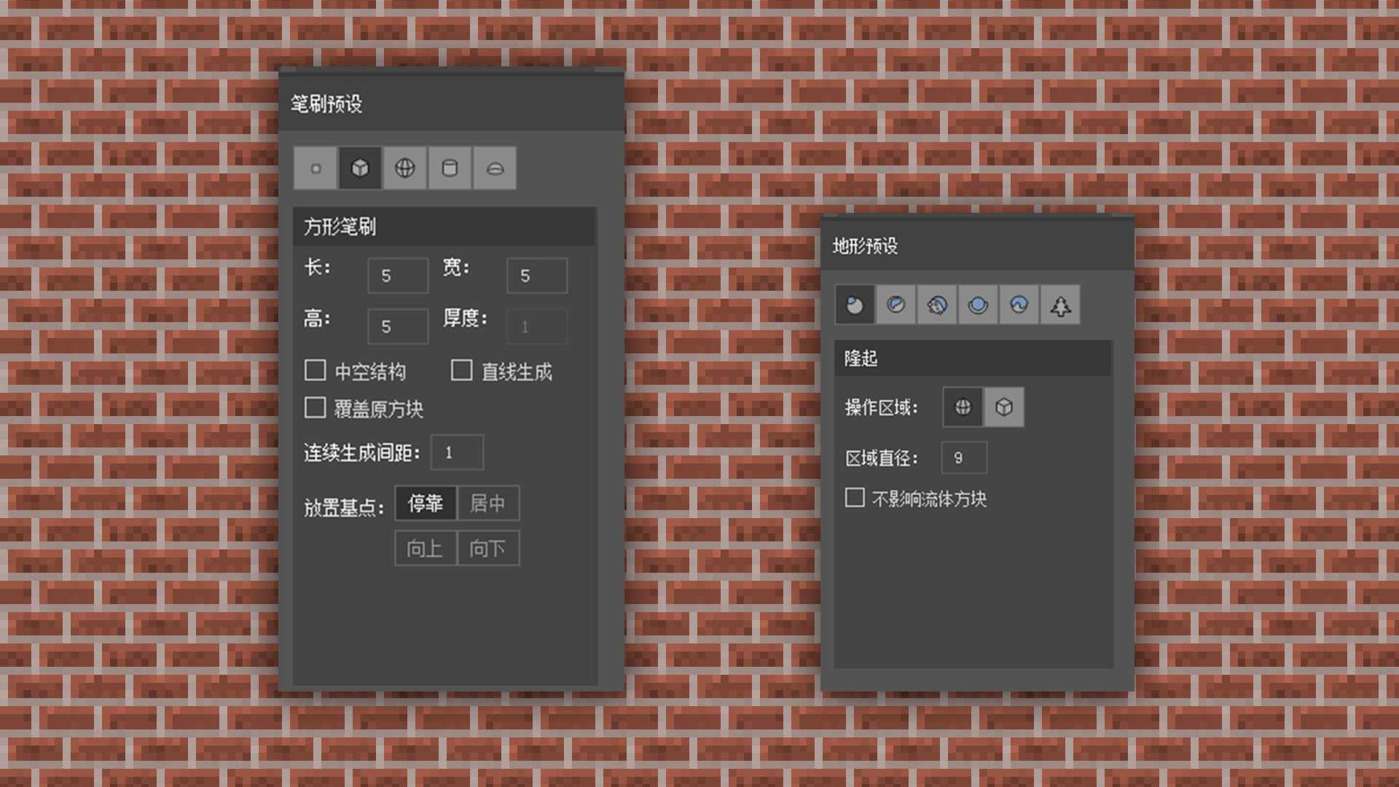Choose the sphere brush icon
This screenshot has width=1399, height=787.
(x=405, y=168)
